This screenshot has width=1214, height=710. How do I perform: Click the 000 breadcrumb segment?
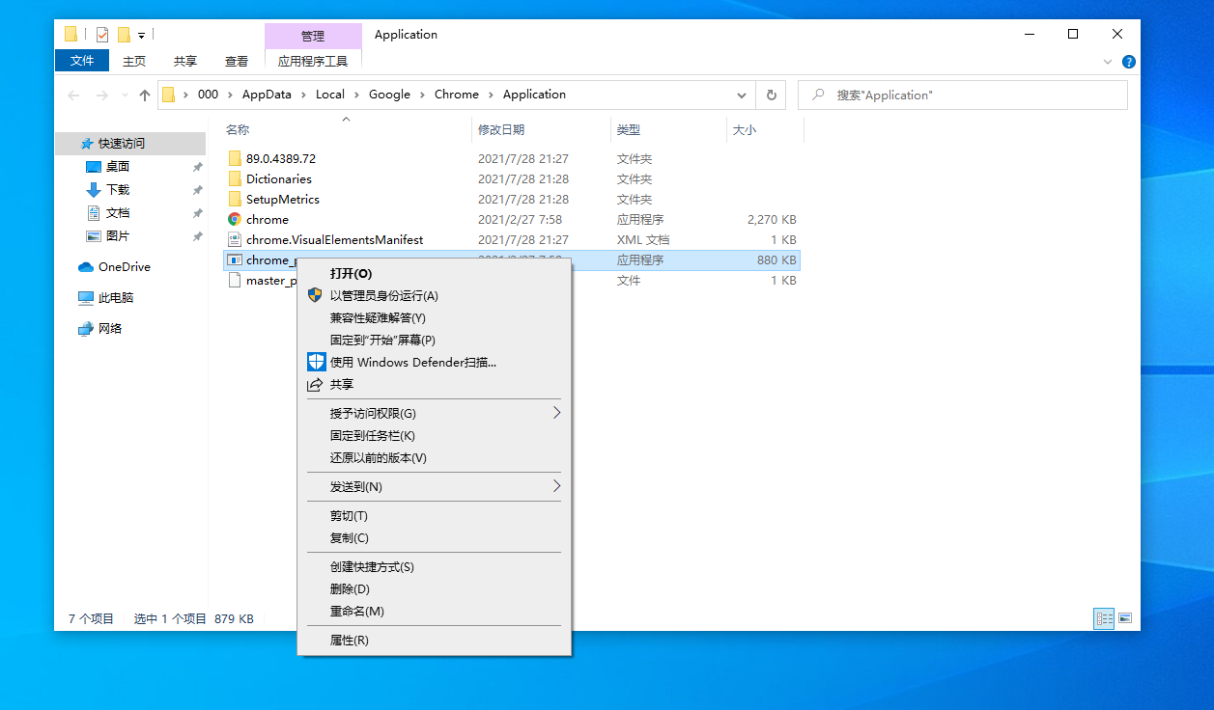tap(208, 95)
